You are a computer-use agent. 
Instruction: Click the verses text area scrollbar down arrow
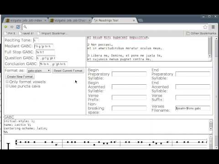pos(210,56)
